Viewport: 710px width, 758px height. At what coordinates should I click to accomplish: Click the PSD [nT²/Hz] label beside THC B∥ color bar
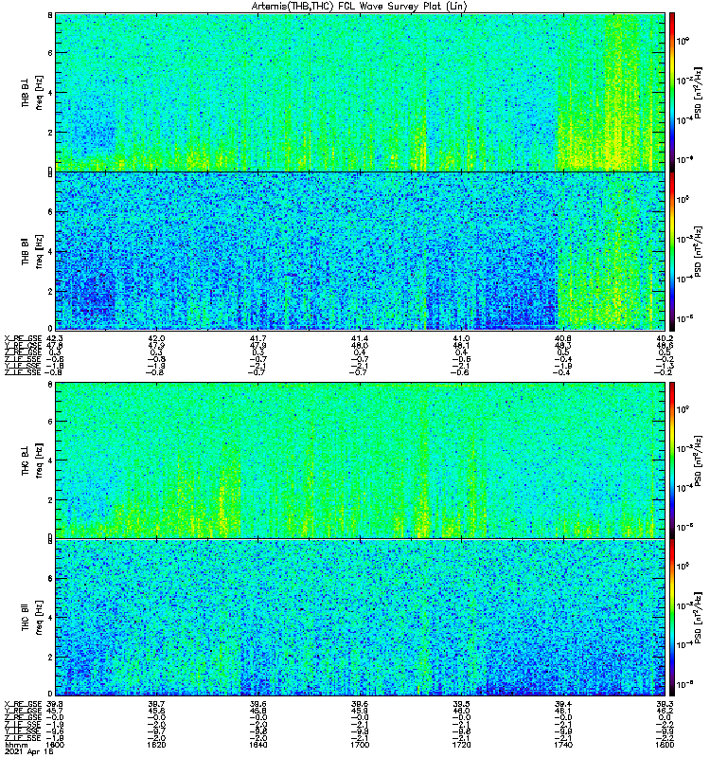click(698, 618)
